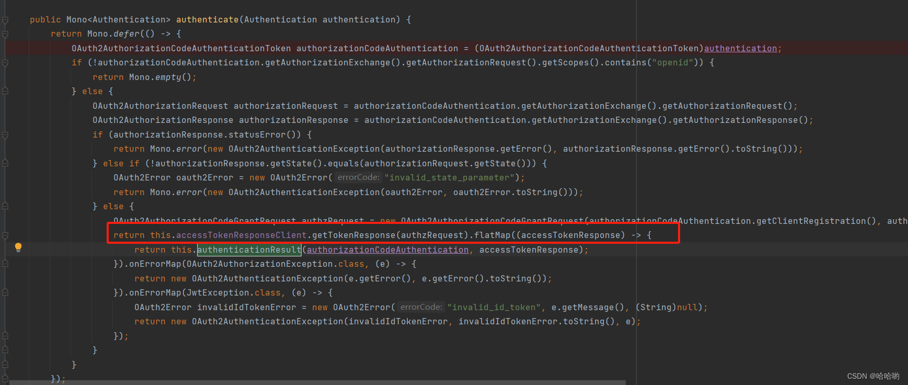The height and width of the screenshot is (385, 908).
Task: Click the "invalid_state_parameter" string
Action: (450, 178)
